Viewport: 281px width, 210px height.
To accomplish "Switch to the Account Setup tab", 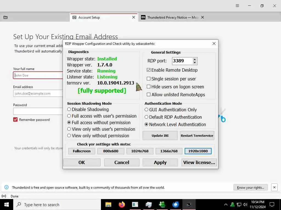I will [104, 17].
